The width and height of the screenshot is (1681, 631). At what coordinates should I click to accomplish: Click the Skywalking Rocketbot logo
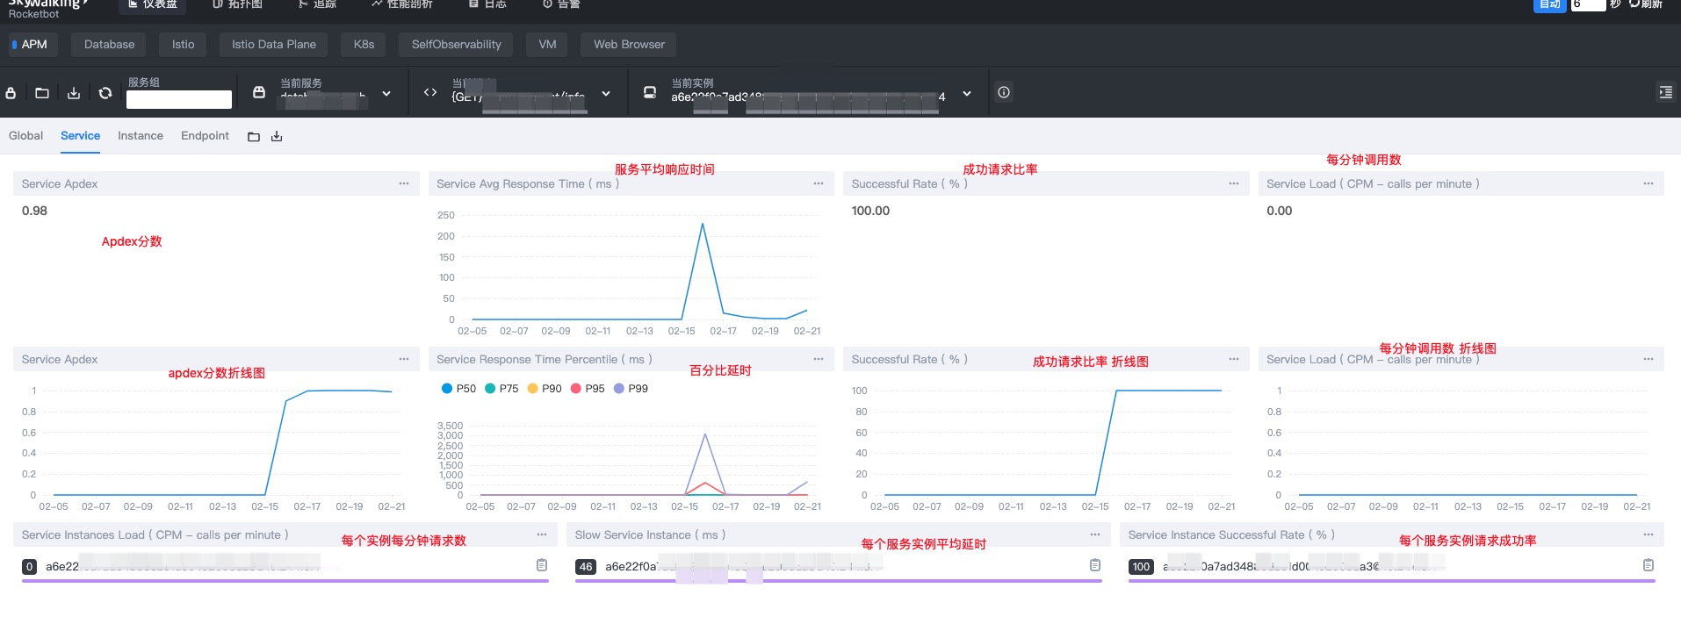47,8
